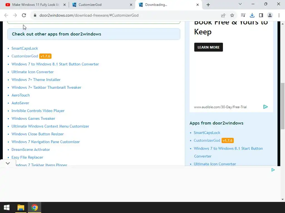Click the AdChoices icon on the bottom banner
The image size is (285, 213).
coord(273,170)
